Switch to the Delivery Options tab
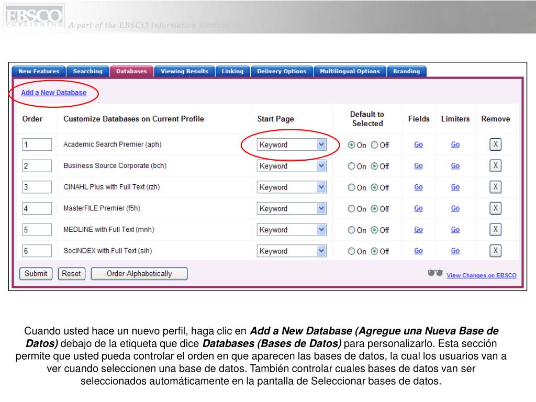This screenshot has height=402, width=536. [282, 71]
